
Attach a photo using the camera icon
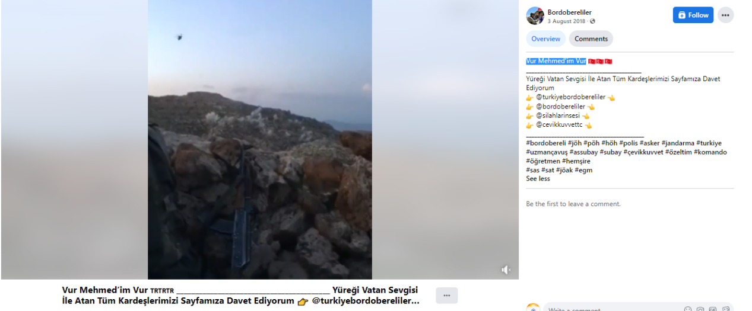[x=700, y=309]
